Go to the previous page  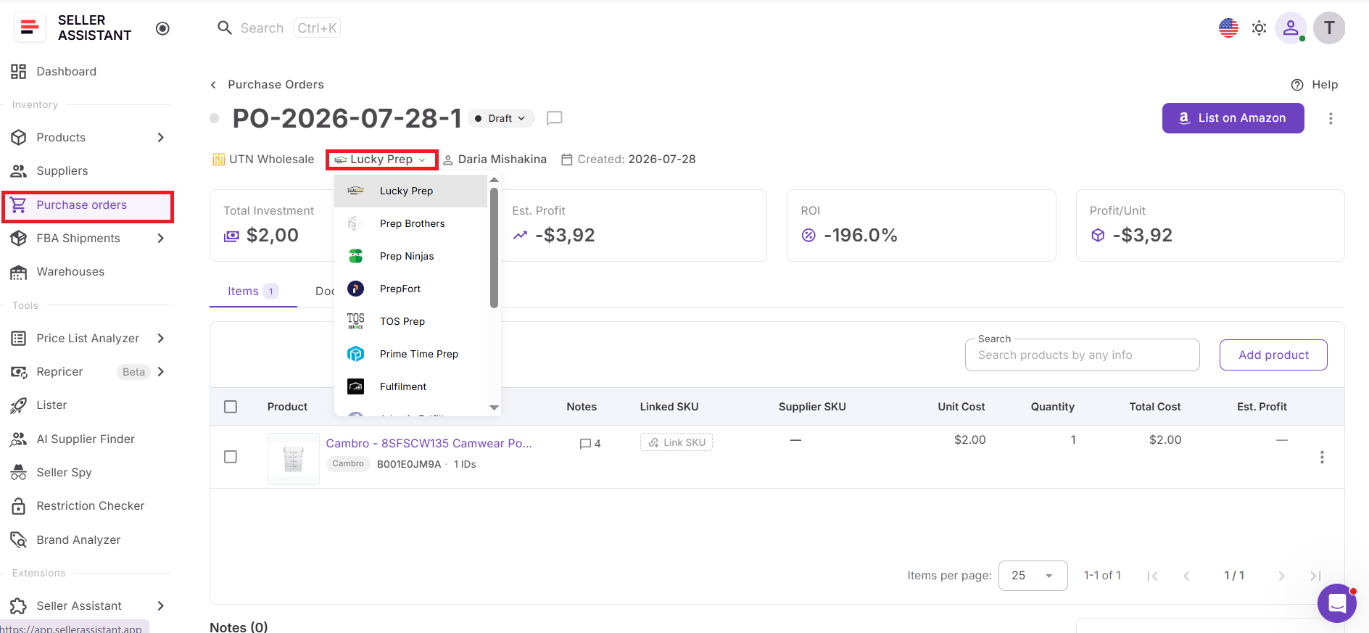pos(1186,576)
